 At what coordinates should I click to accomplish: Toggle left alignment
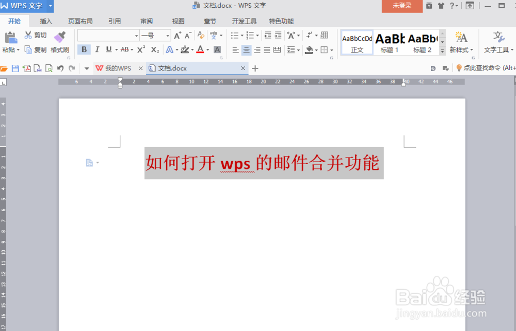[235, 50]
